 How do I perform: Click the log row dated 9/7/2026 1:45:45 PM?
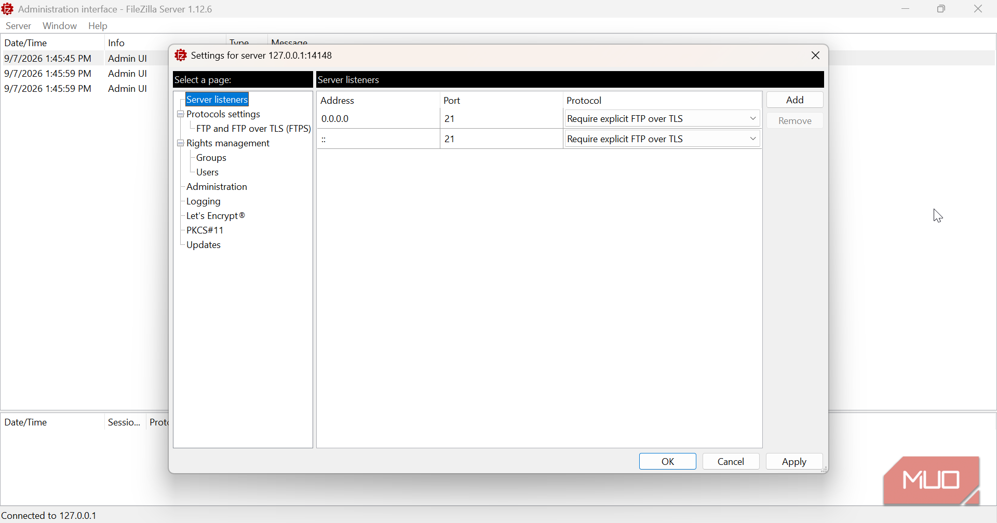84,59
